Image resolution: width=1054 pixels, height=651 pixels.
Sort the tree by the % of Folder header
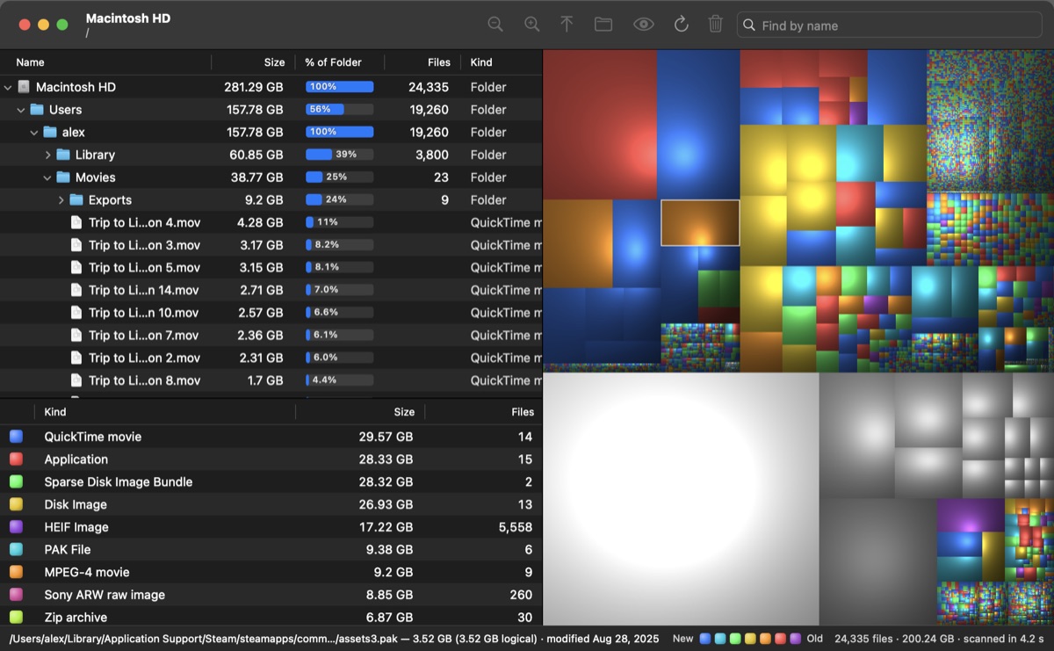click(333, 62)
